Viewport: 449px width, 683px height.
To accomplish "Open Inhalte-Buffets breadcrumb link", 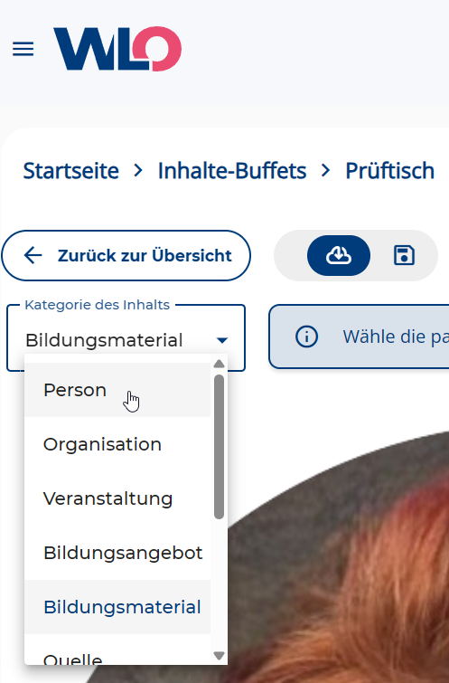I will (232, 170).
